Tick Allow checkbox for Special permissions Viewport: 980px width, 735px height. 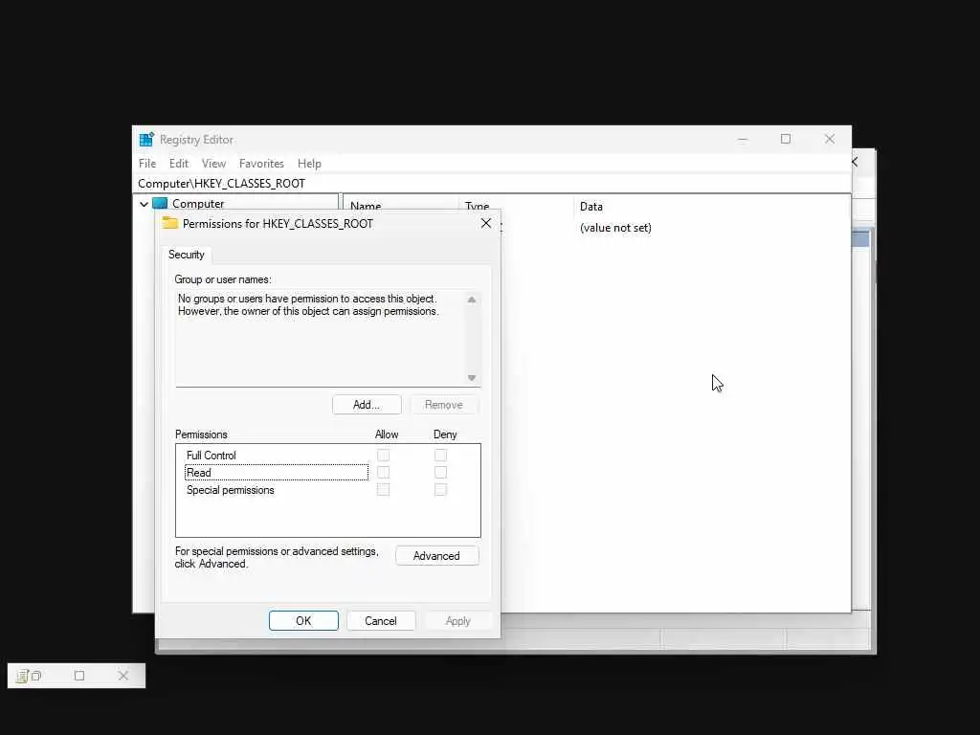[x=383, y=489]
